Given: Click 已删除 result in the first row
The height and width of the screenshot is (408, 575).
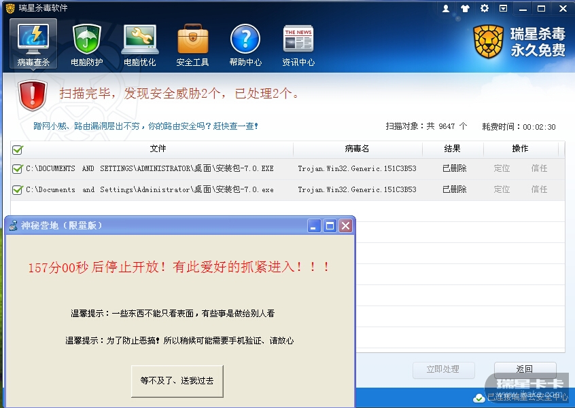Looking at the screenshot, I should point(454,168).
